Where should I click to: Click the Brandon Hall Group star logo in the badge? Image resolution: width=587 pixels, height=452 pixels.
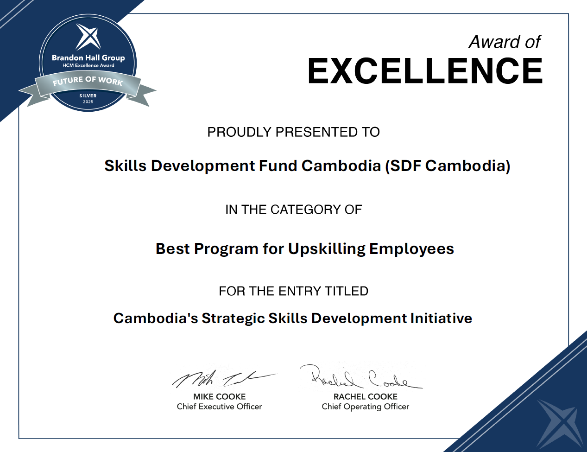pos(88,37)
